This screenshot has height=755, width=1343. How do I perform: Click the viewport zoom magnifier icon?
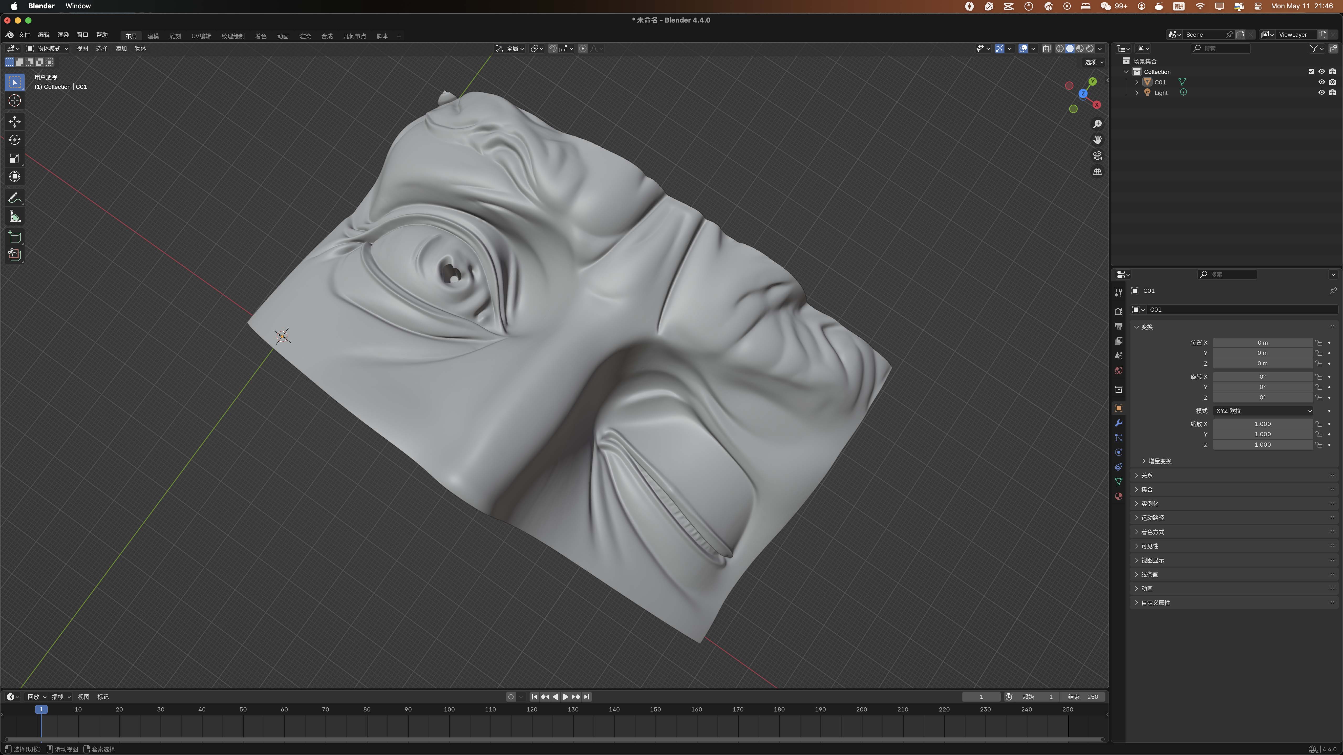coord(1097,124)
